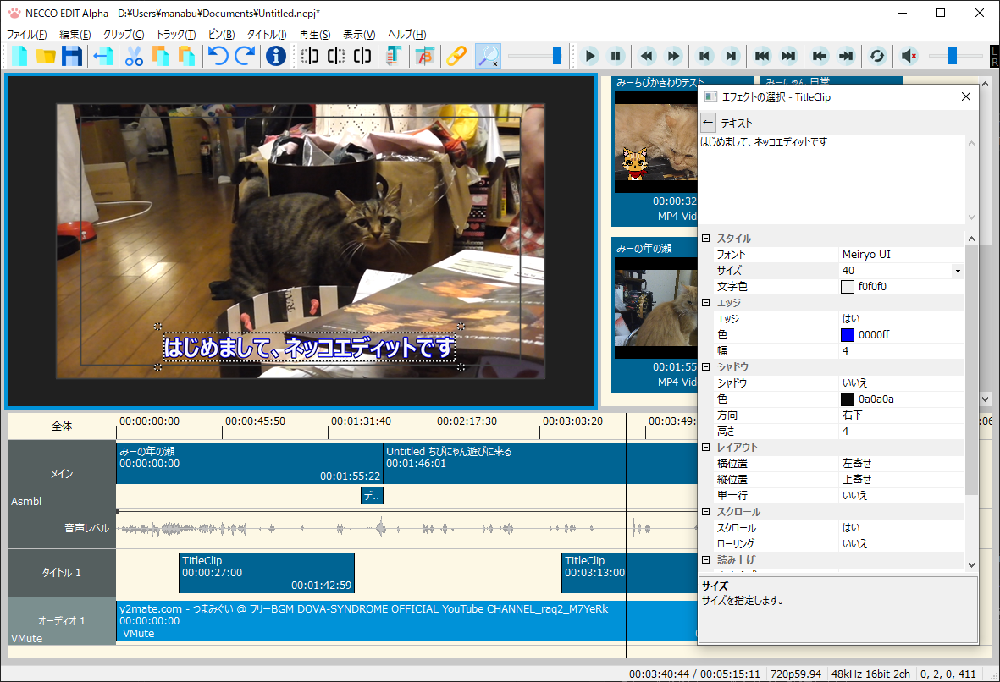Close the エフェクトの選択 panel
The width and height of the screenshot is (1000, 682).
pyautogui.click(x=966, y=96)
